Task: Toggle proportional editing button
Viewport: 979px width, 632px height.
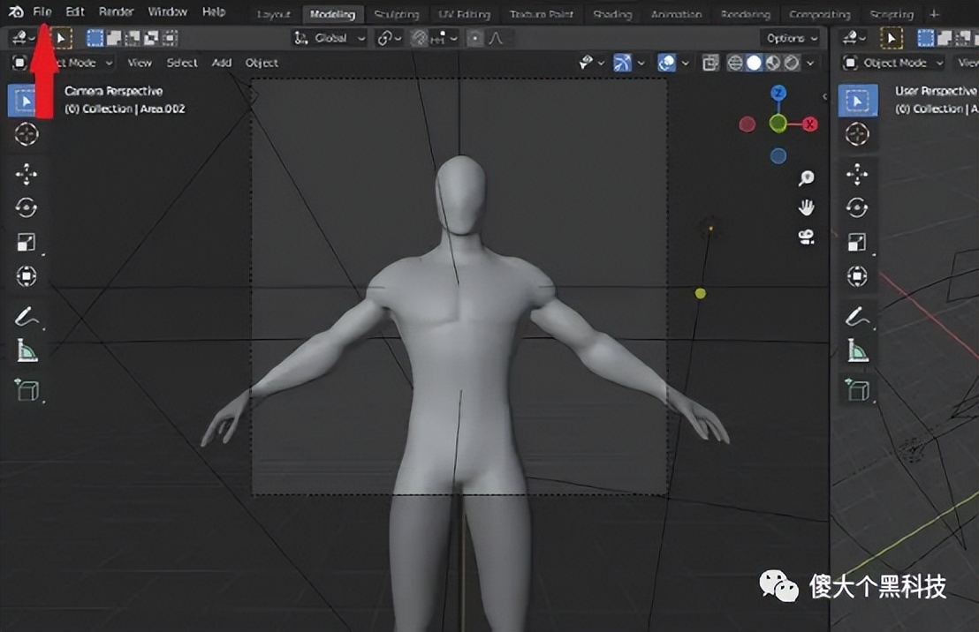Action: coord(476,38)
